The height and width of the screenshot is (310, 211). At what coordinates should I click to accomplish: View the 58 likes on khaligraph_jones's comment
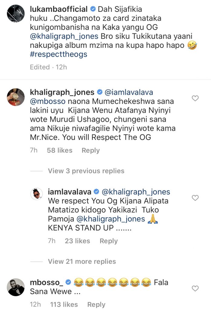tap(60, 150)
